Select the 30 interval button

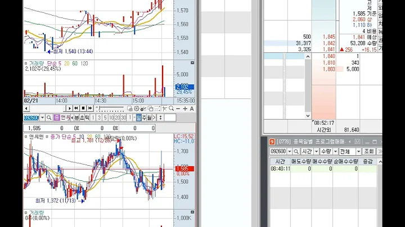pos(123,117)
